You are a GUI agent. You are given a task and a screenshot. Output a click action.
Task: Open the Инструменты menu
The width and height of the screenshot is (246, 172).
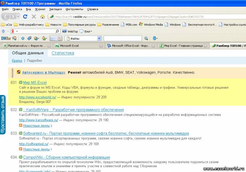(x=74, y=9)
